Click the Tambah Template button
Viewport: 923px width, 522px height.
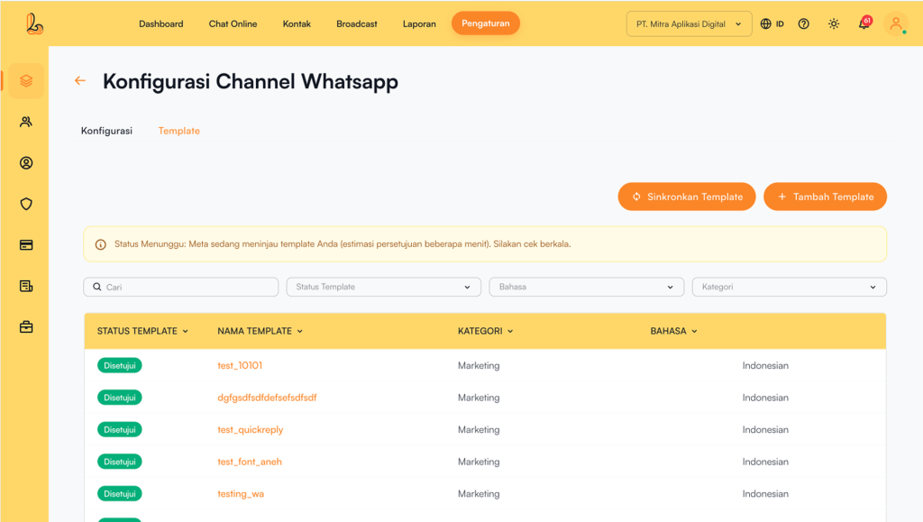pos(825,197)
